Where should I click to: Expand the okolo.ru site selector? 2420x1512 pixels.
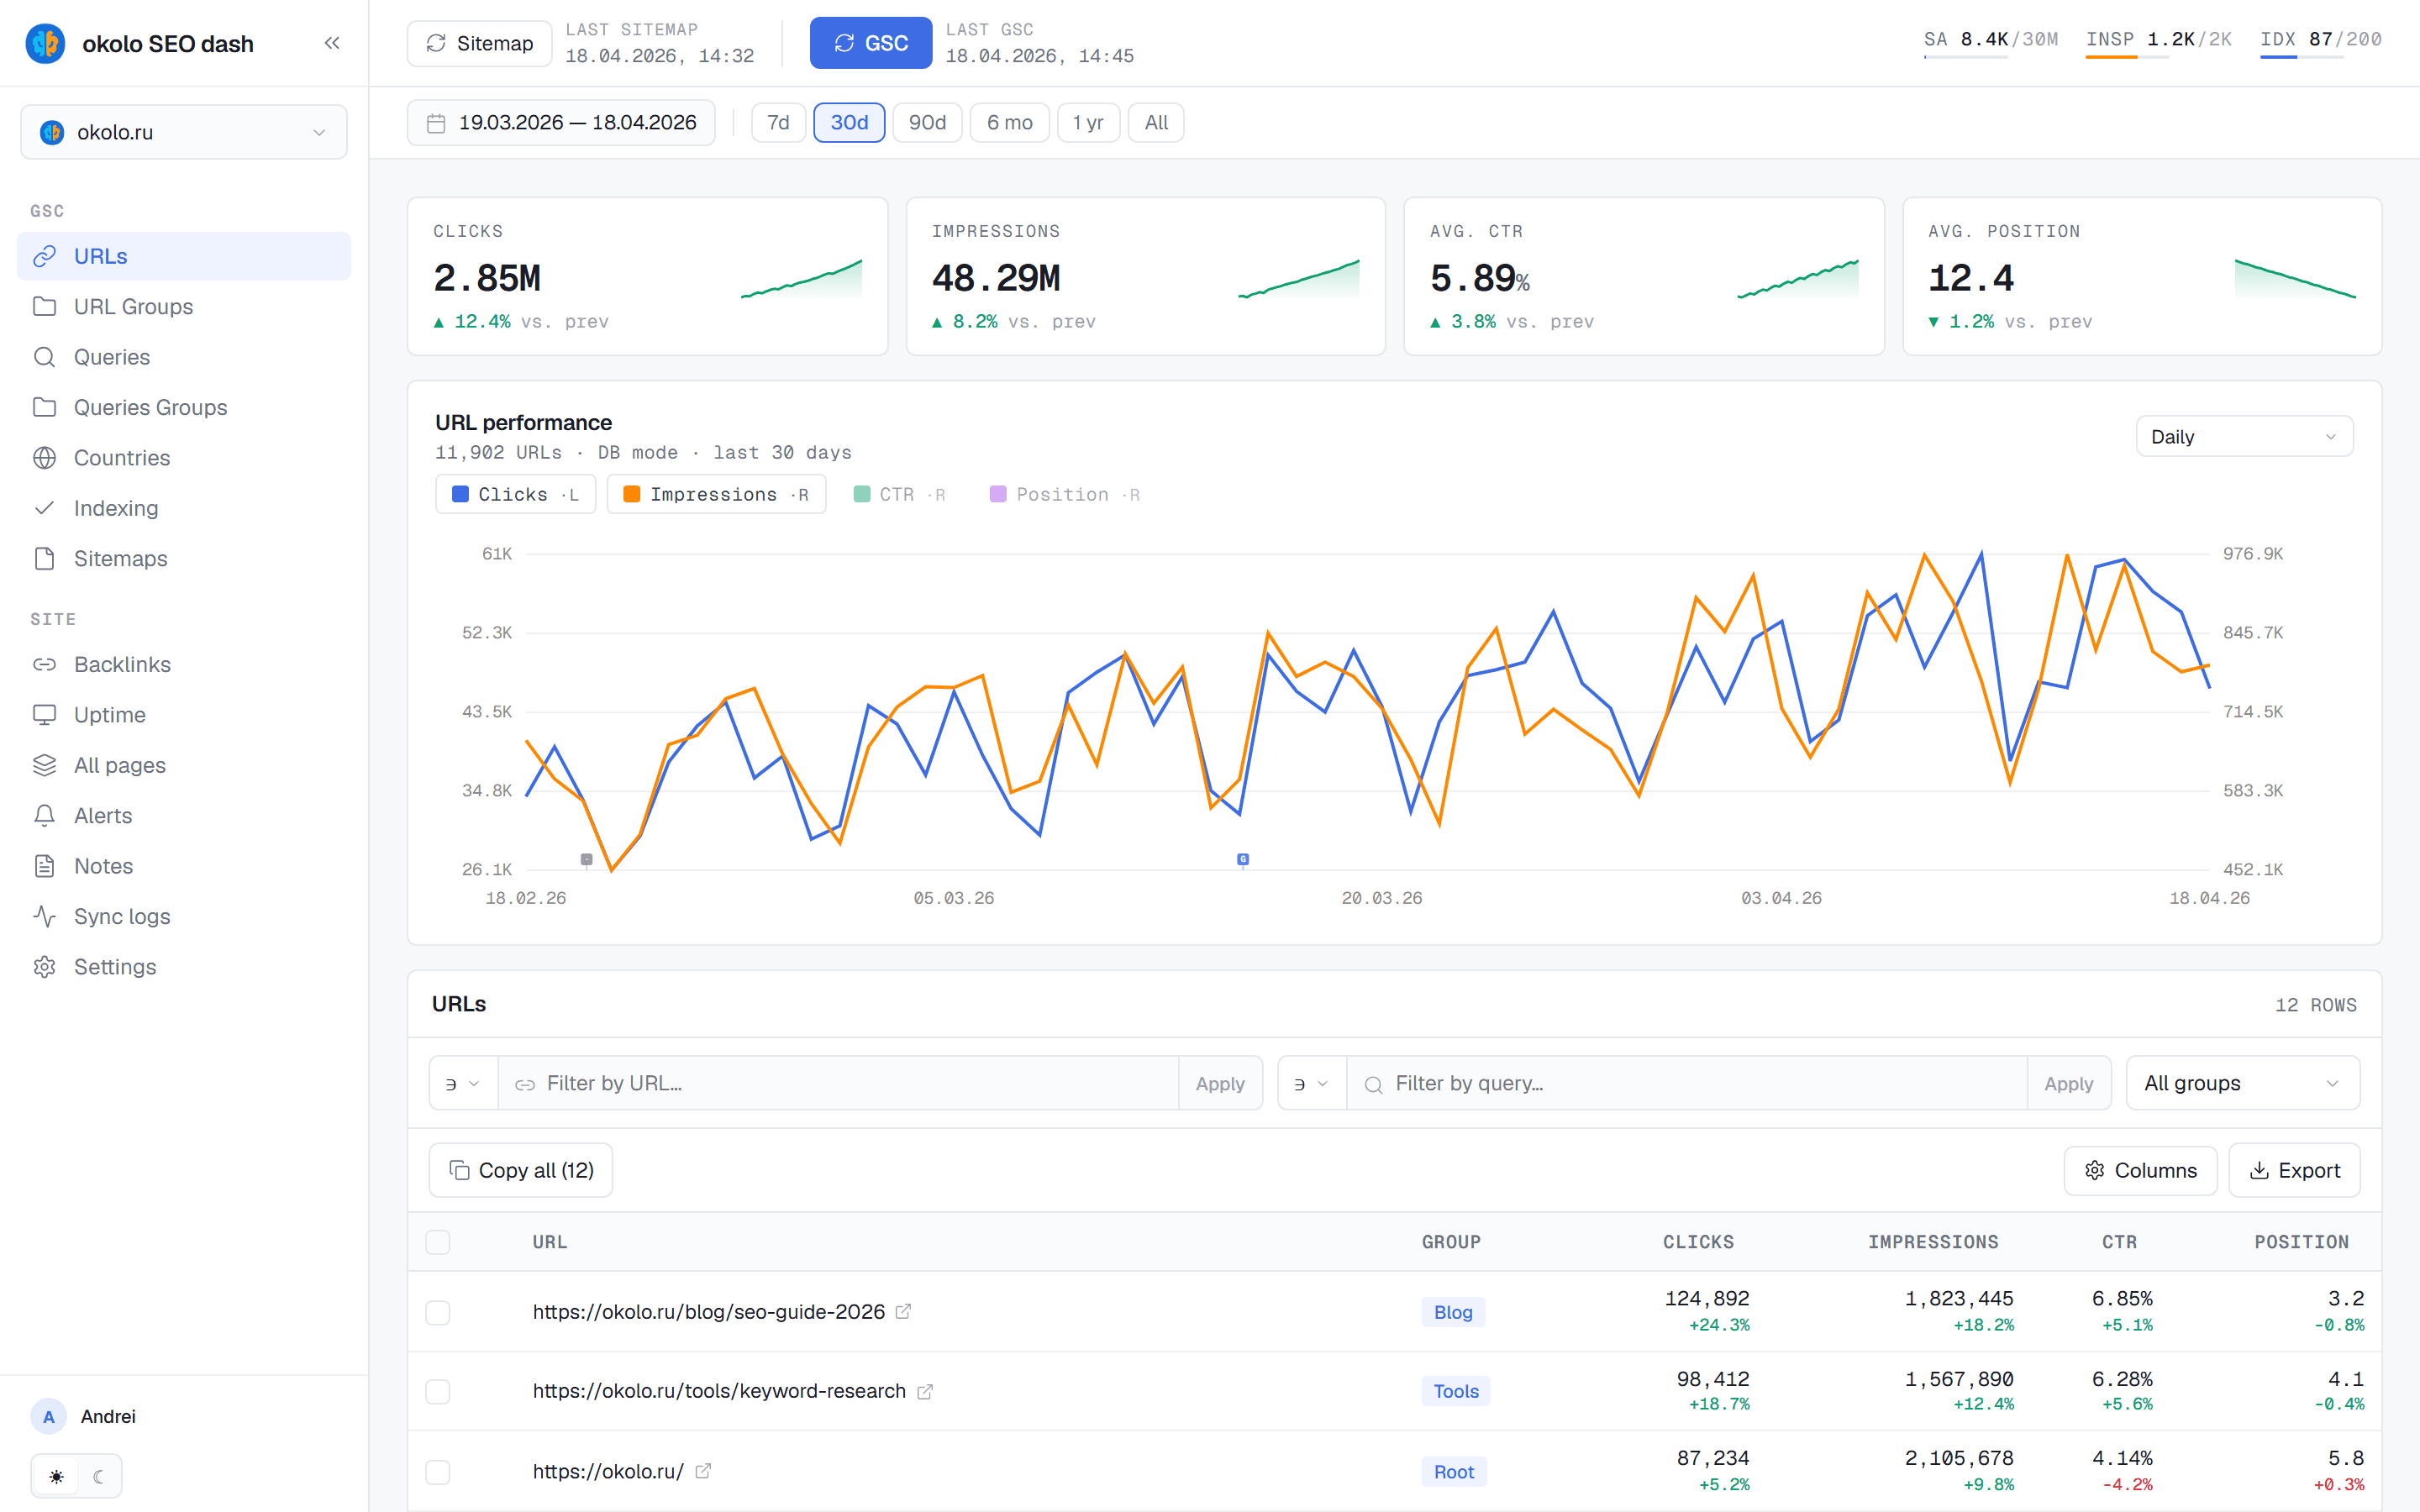point(184,132)
